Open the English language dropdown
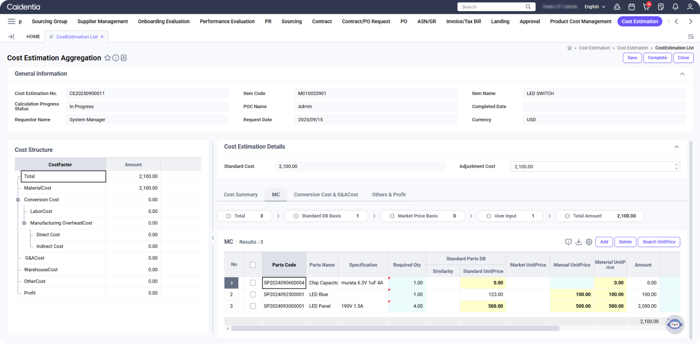Image resolution: width=700 pixels, height=344 pixels. coord(595,7)
